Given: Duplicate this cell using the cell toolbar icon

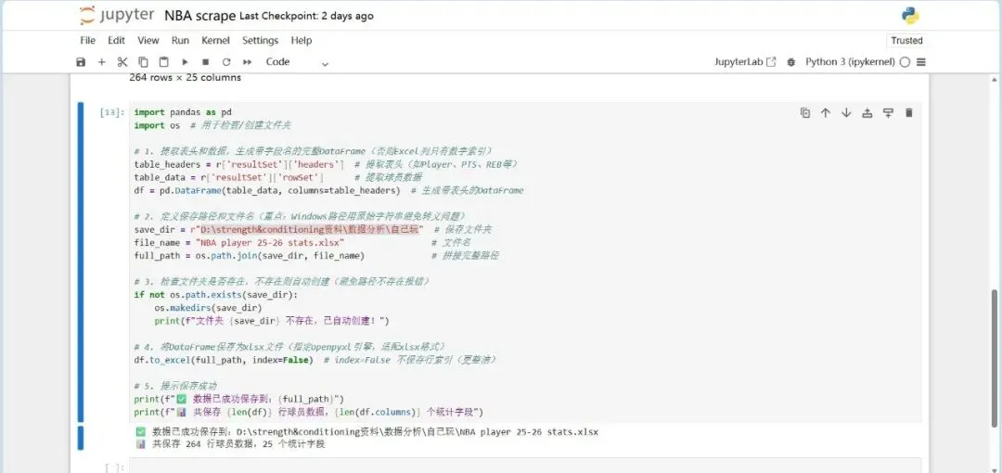Looking at the screenshot, I should [x=804, y=113].
